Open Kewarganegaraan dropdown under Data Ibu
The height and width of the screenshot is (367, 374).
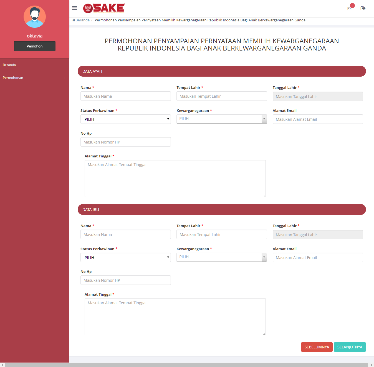point(221,257)
